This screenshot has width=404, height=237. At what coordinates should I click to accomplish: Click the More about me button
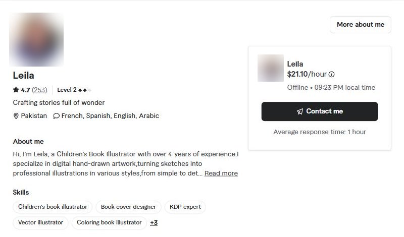click(361, 25)
